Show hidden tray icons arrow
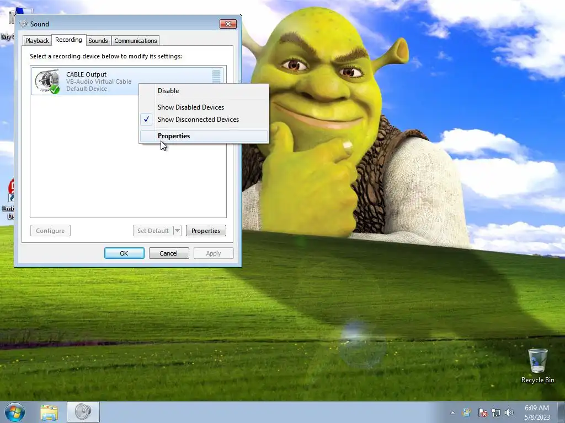This screenshot has width=565, height=423. coord(452,413)
